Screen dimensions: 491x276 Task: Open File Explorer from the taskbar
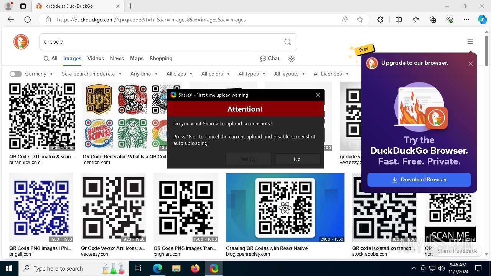(176, 268)
